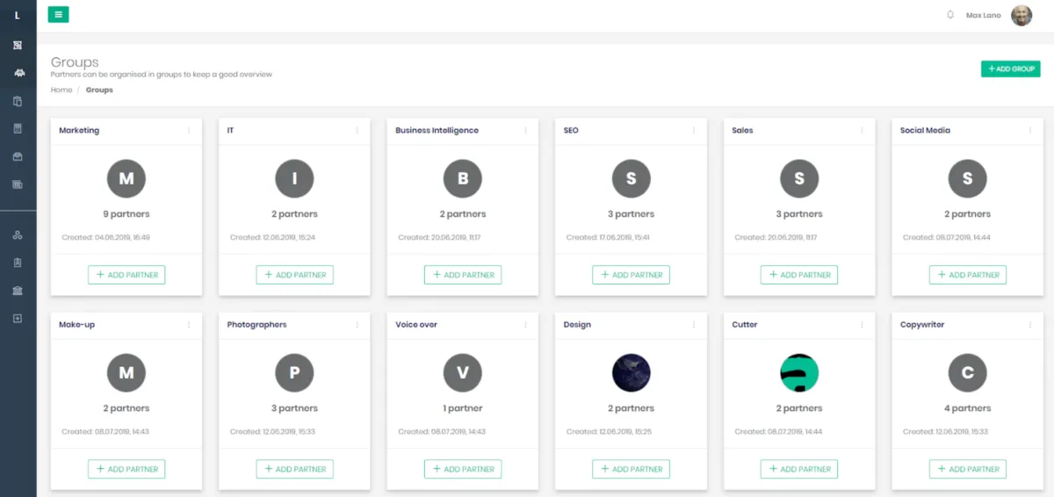Add a partner to the Design group
The image size is (1054, 497).
(x=631, y=469)
